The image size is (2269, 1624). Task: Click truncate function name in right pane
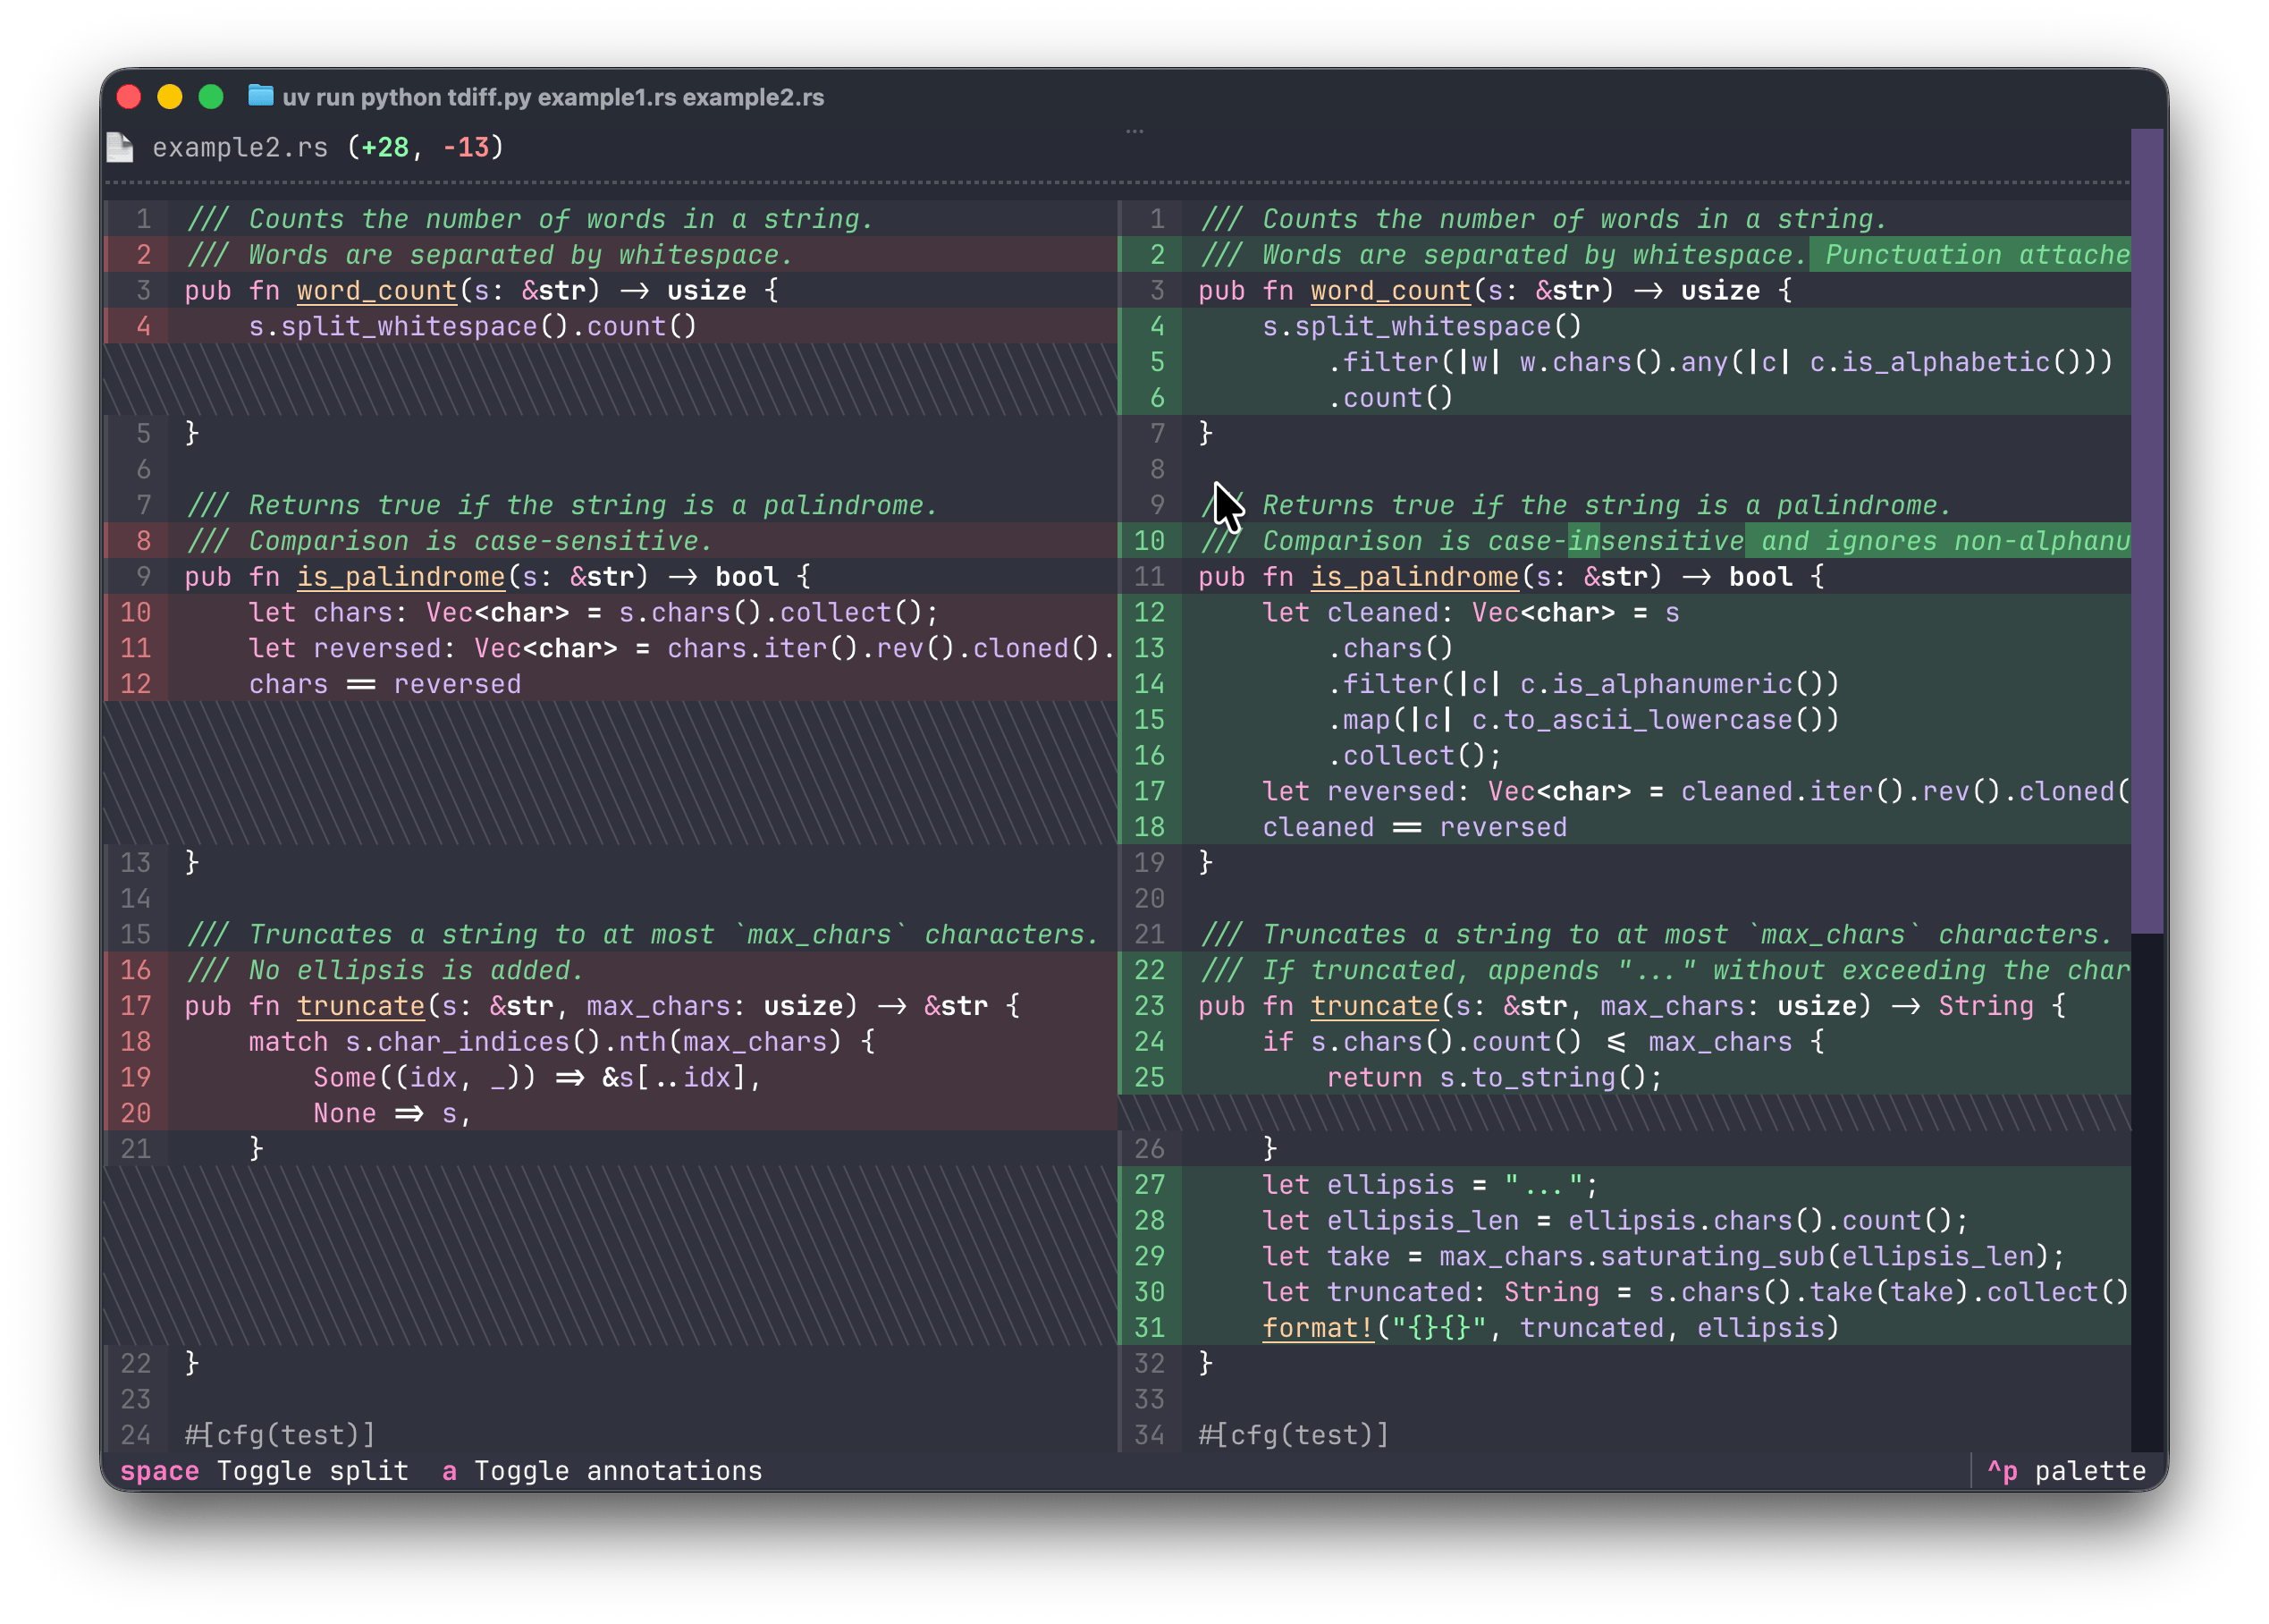click(1374, 1006)
